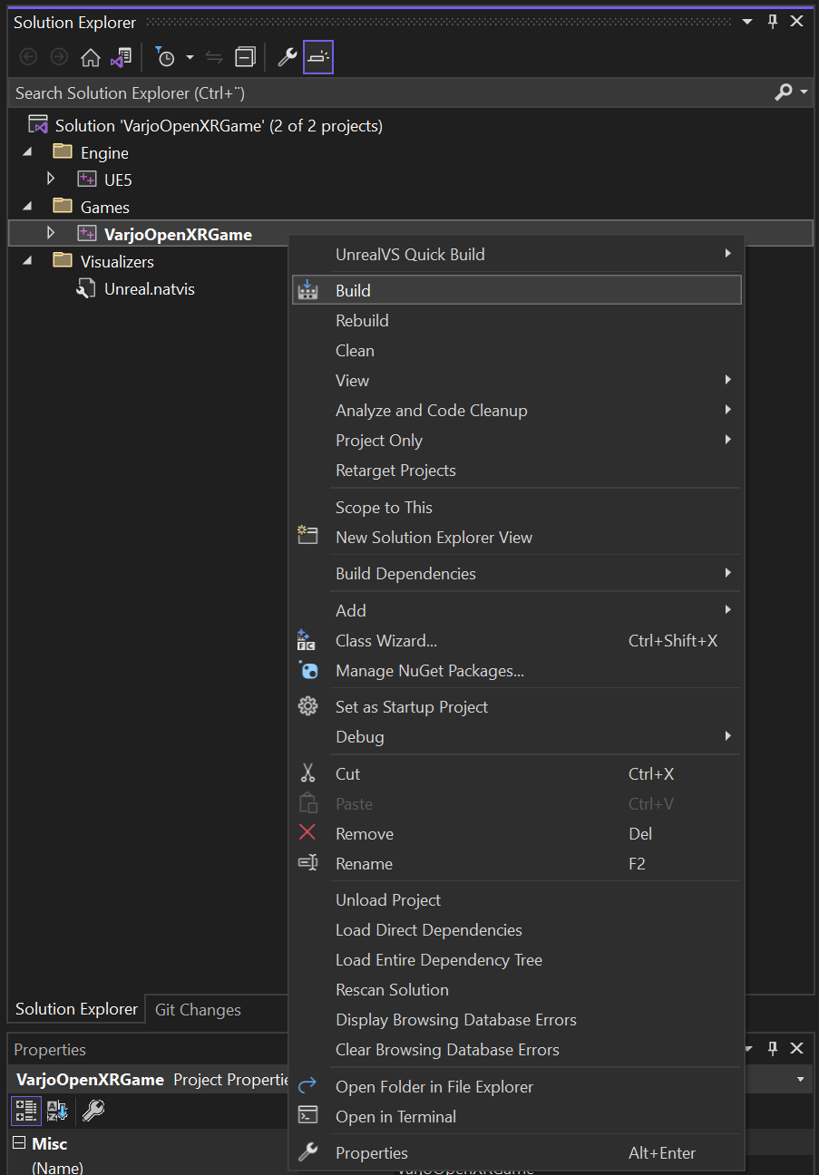
Task: Open the View submenu
Action: click(x=516, y=381)
